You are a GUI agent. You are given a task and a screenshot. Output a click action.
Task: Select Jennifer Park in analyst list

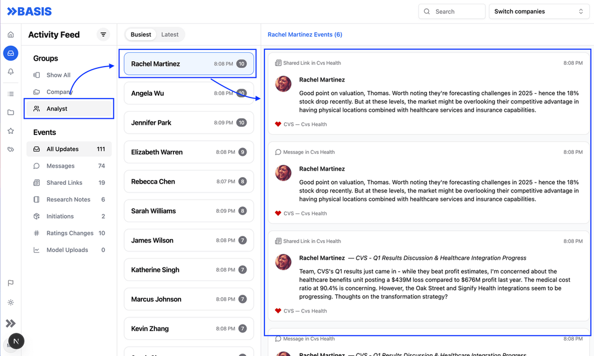coord(189,122)
